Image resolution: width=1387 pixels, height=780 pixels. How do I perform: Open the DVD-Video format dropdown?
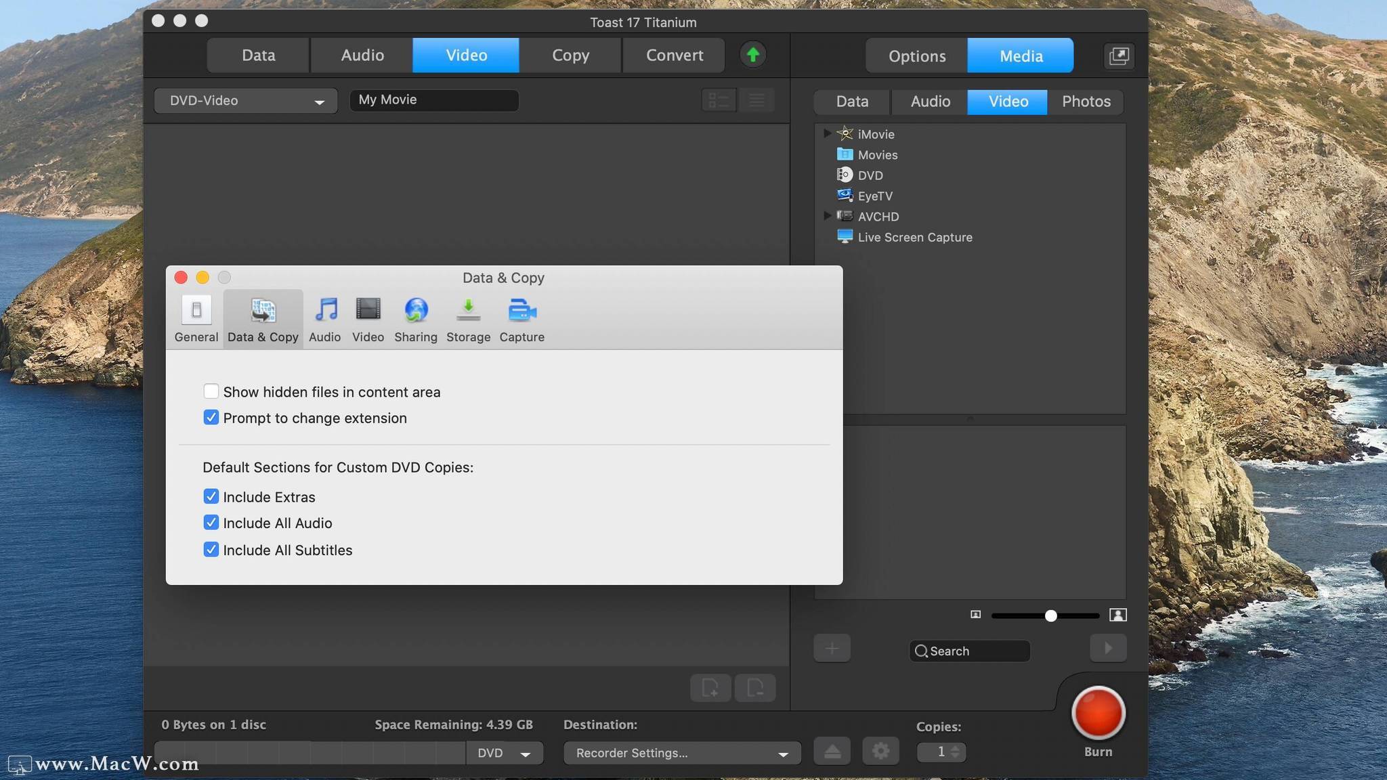click(x=246, y=101)
